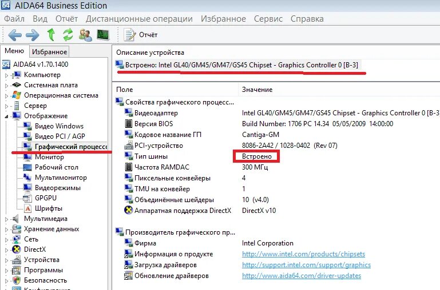
Task: Expand the DirectX tree node
Action: coord(6,249)
